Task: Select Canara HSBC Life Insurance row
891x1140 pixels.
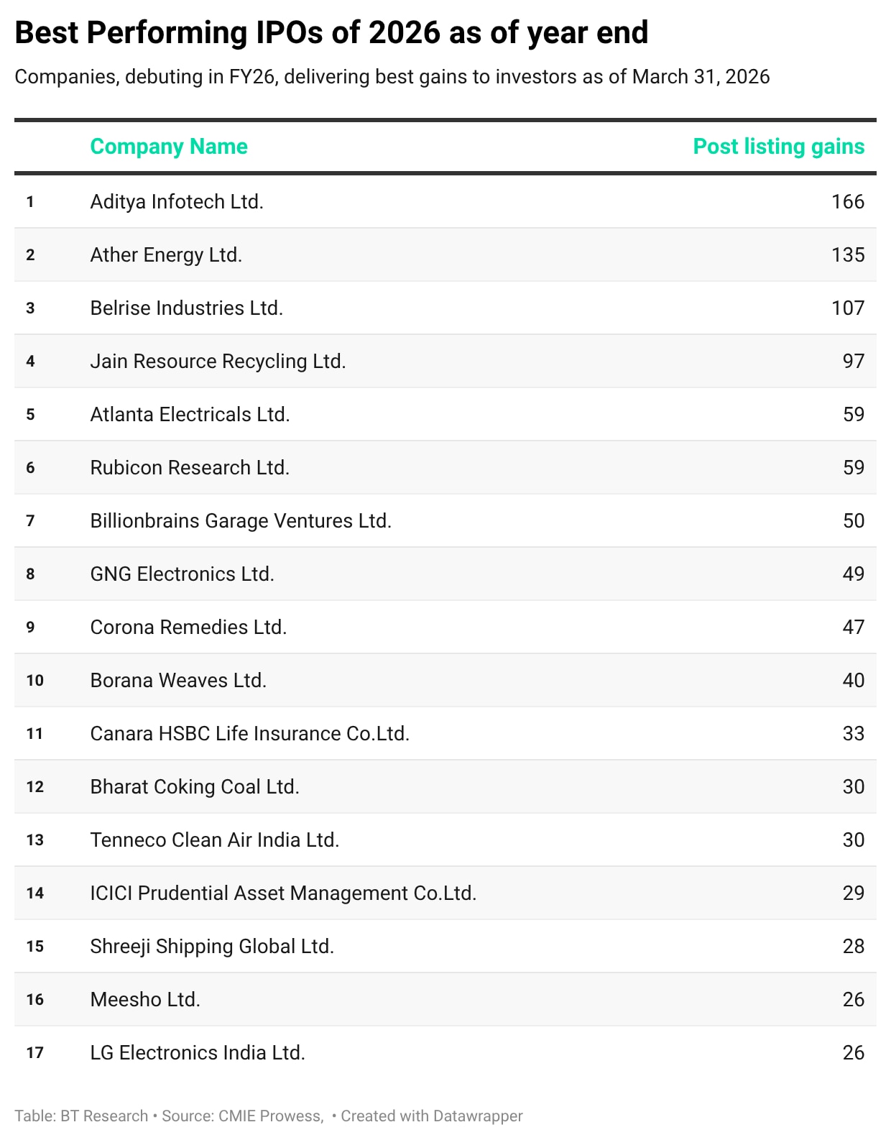Action: pos(249,734)
